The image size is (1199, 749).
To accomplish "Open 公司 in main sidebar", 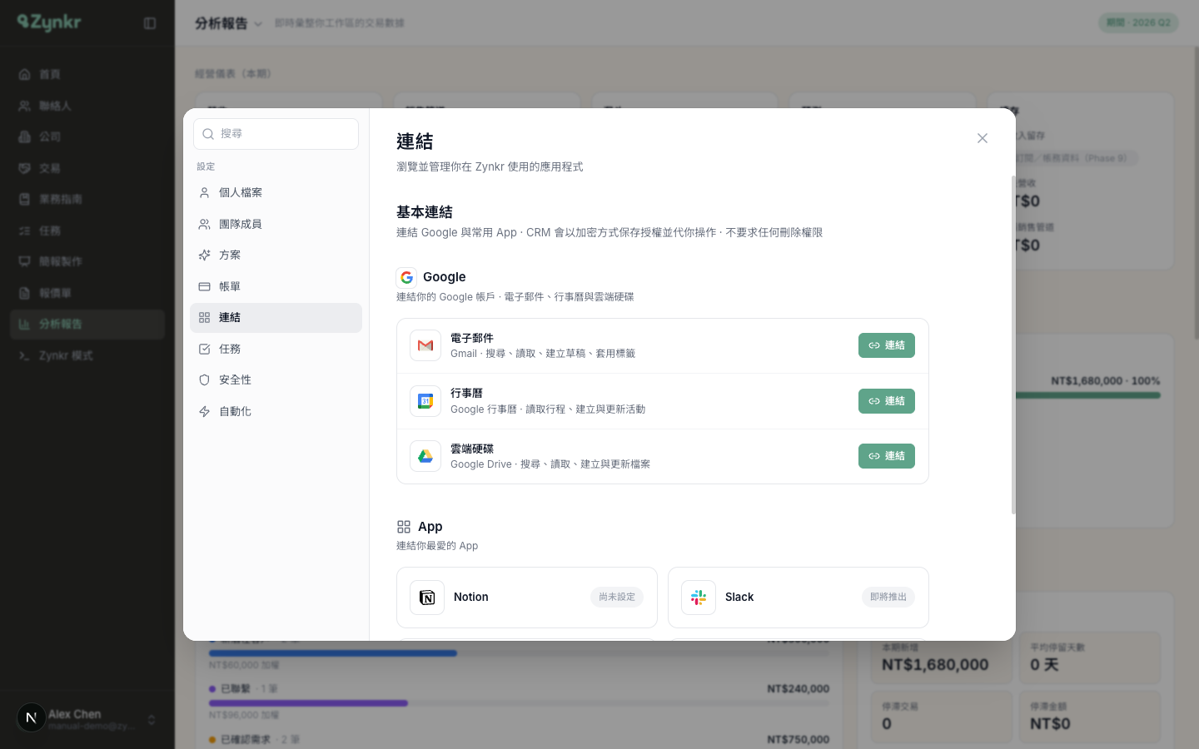I will tap(87, 137).
